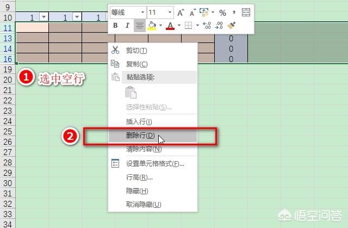348x228 pixels.
Task: Open the second column filter dropdown in row 10
Action: tap(77, 17)
